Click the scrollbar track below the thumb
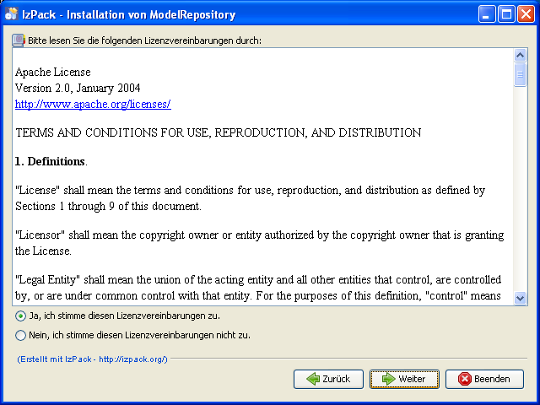The width and height of the screenshot is (540, 405). [520, 189]
